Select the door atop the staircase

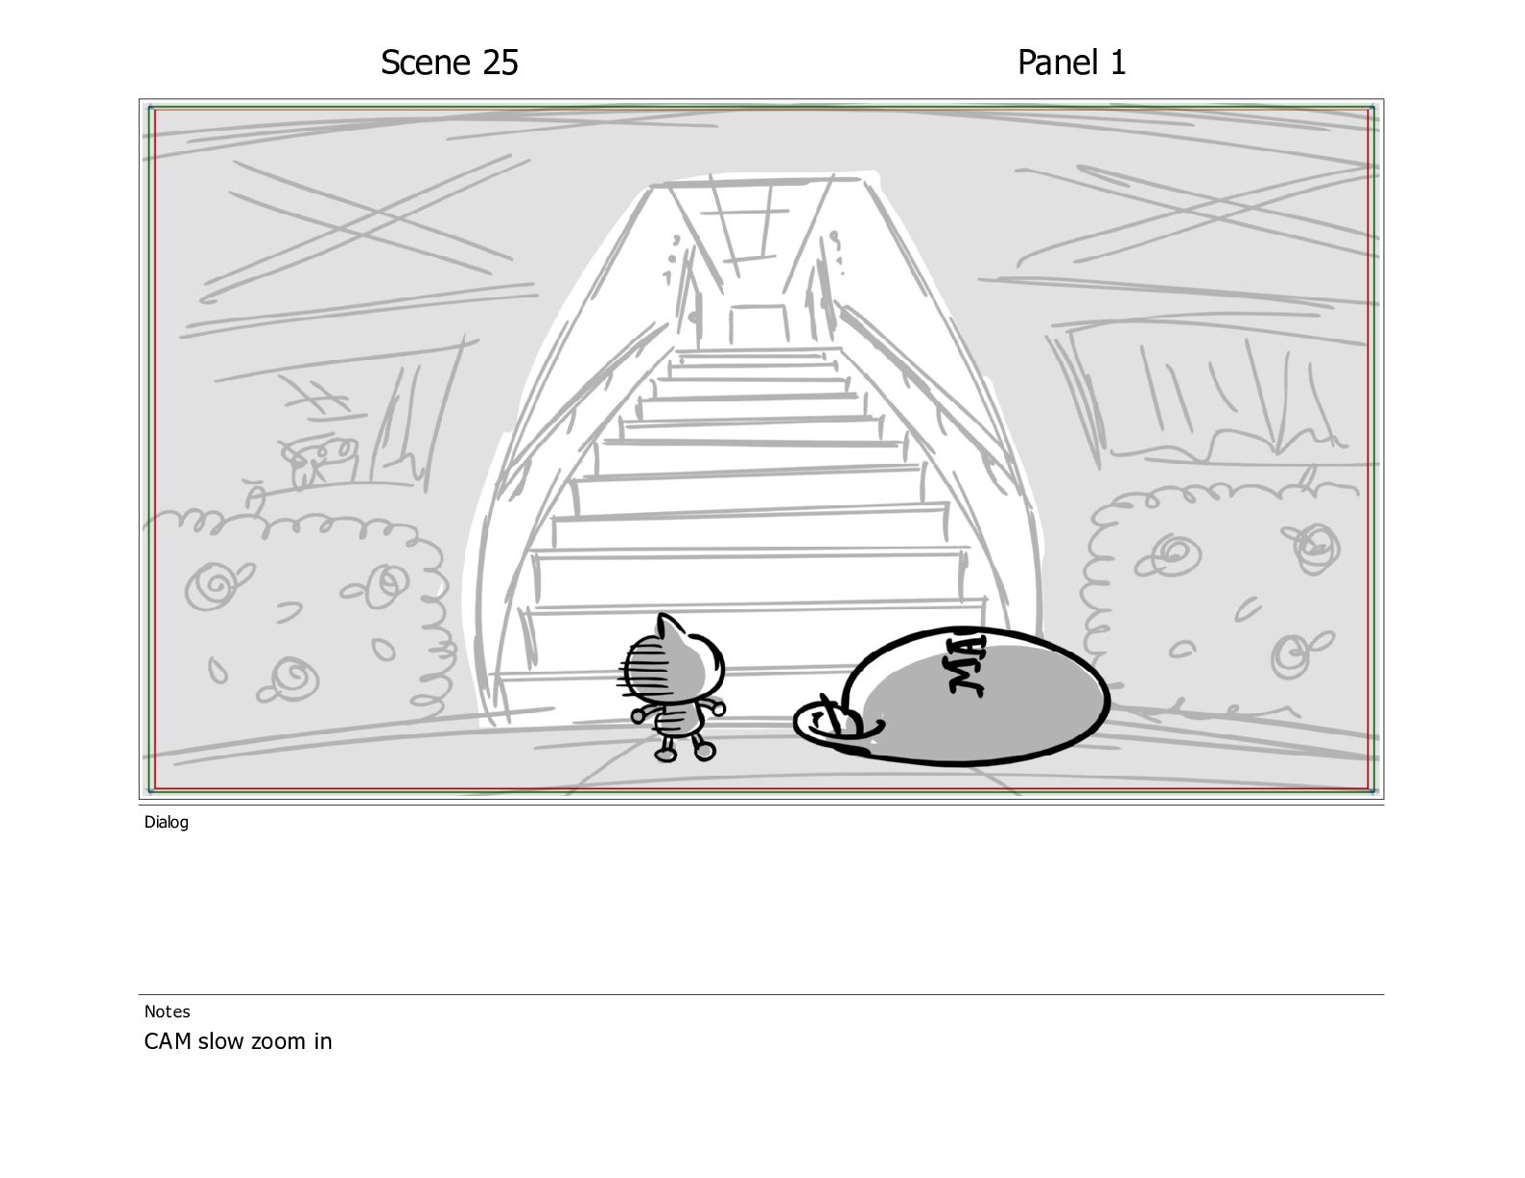coord(758,325)
